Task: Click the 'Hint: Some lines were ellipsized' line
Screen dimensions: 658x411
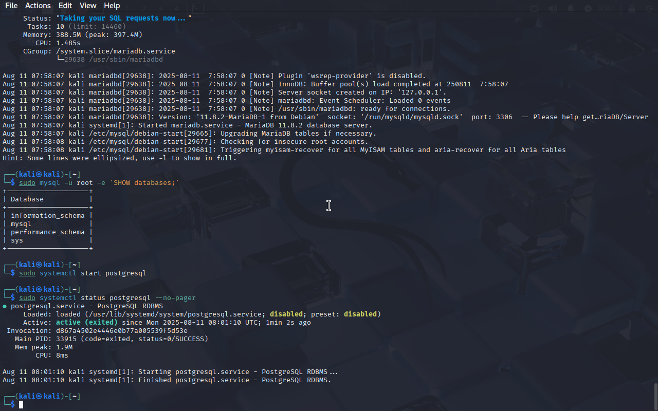Action: click(x=120, y=158)
